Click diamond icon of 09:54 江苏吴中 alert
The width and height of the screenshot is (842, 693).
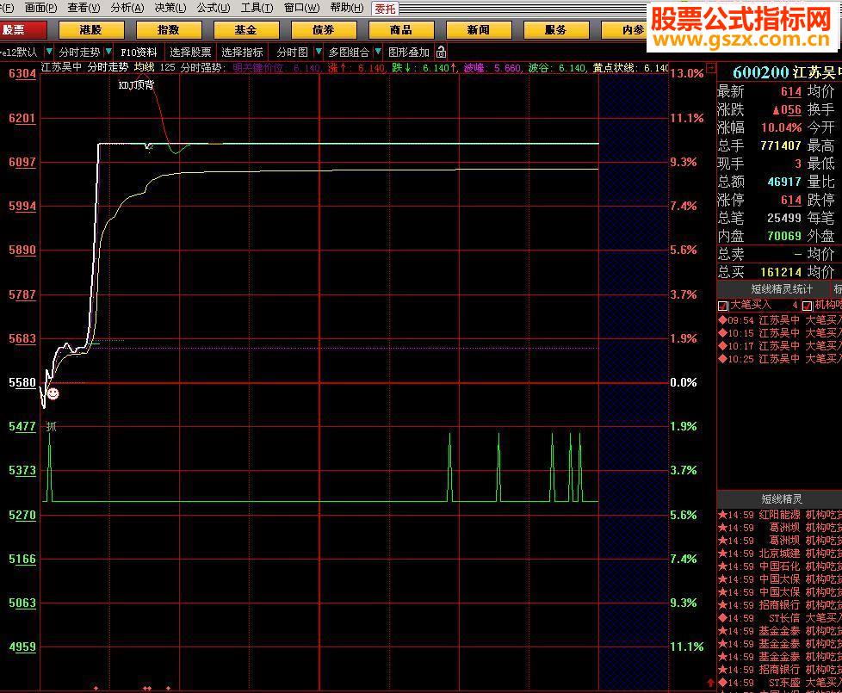tap(722, 319)
